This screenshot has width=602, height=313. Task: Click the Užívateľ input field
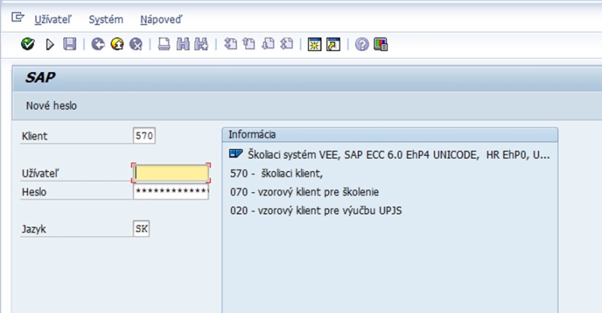click(171, 173)
